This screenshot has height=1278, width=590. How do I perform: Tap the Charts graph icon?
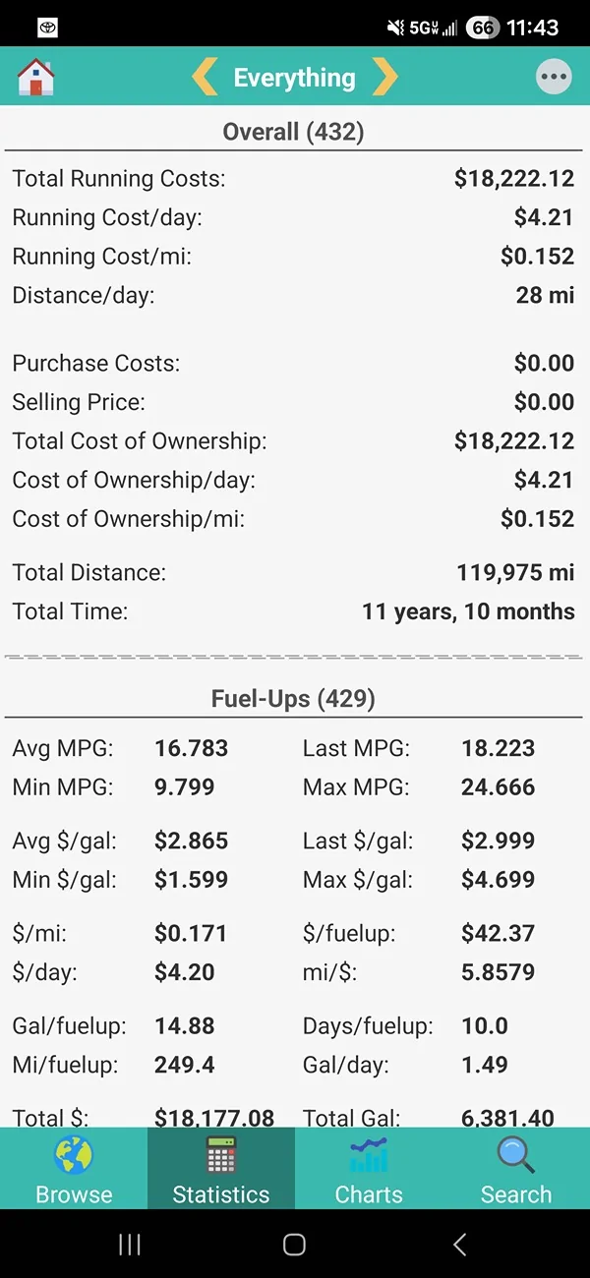tap(369, 1157)
